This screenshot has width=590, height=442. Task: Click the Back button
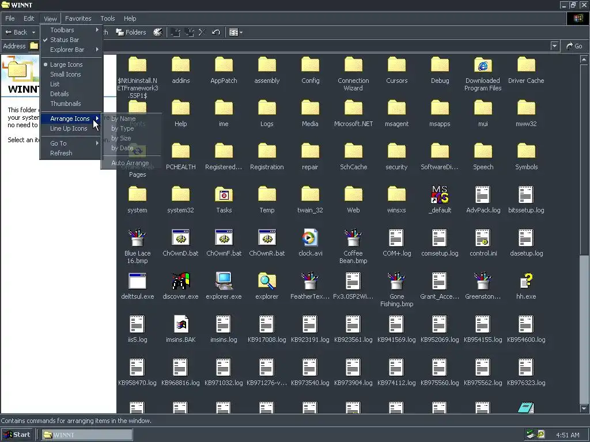16,32
